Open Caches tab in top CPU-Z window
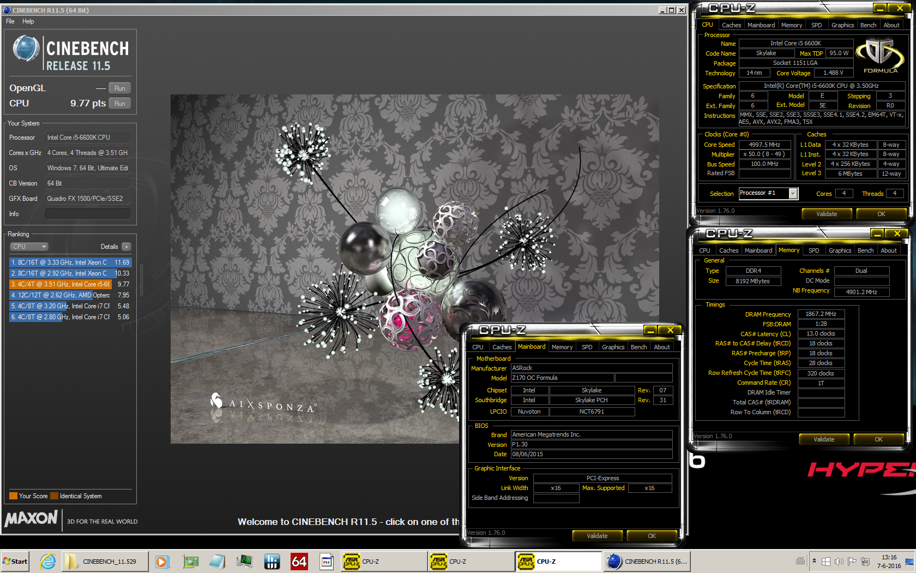 click(731, 25)
